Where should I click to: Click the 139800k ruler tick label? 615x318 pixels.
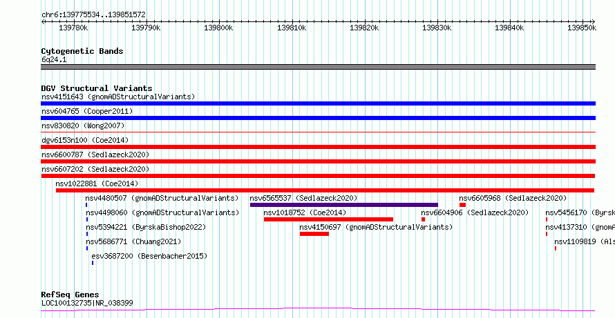(x=219, y=28)
